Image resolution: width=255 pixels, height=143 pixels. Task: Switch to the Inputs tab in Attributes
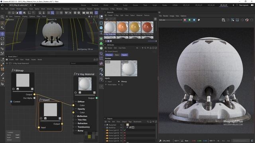pos(124,55)
